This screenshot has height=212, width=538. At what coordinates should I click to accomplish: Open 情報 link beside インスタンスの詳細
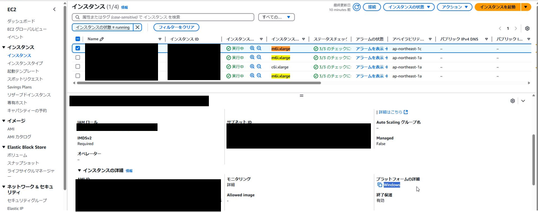[129, 171]
